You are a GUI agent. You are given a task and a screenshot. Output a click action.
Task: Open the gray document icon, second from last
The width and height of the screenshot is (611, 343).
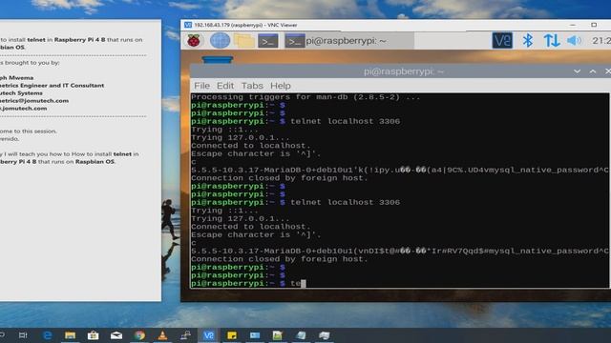[x=301, y=335]
